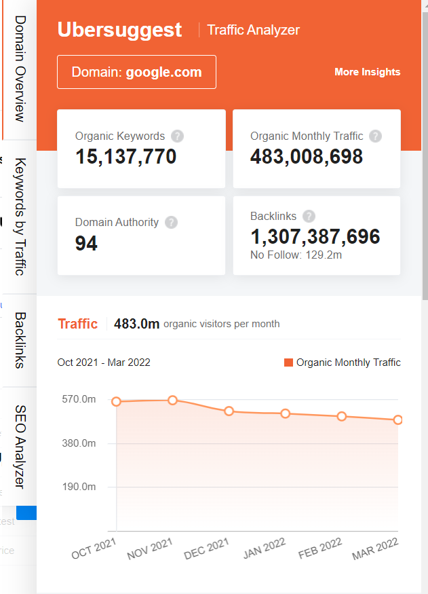Open the Organic Monthly Traffic help icon
428x594 pixels.
pyautogui.click(x=375, y=136)
